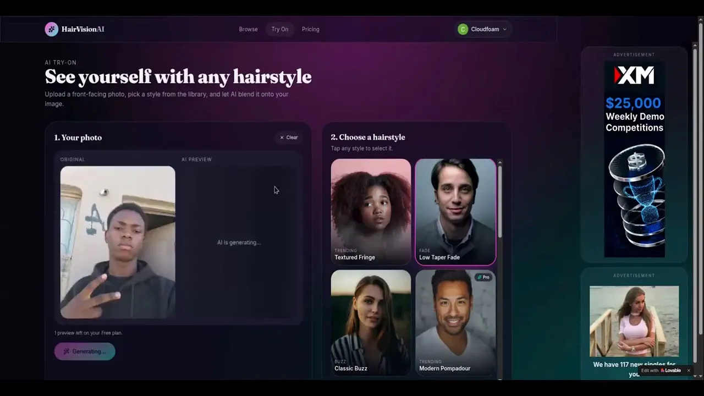Click the "1 preview left on your Free plan." text

tap(88, 333)
